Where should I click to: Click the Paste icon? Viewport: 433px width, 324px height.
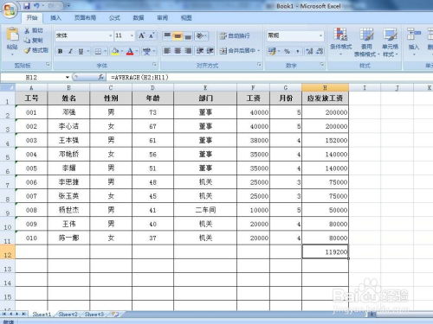pos(12,35)
